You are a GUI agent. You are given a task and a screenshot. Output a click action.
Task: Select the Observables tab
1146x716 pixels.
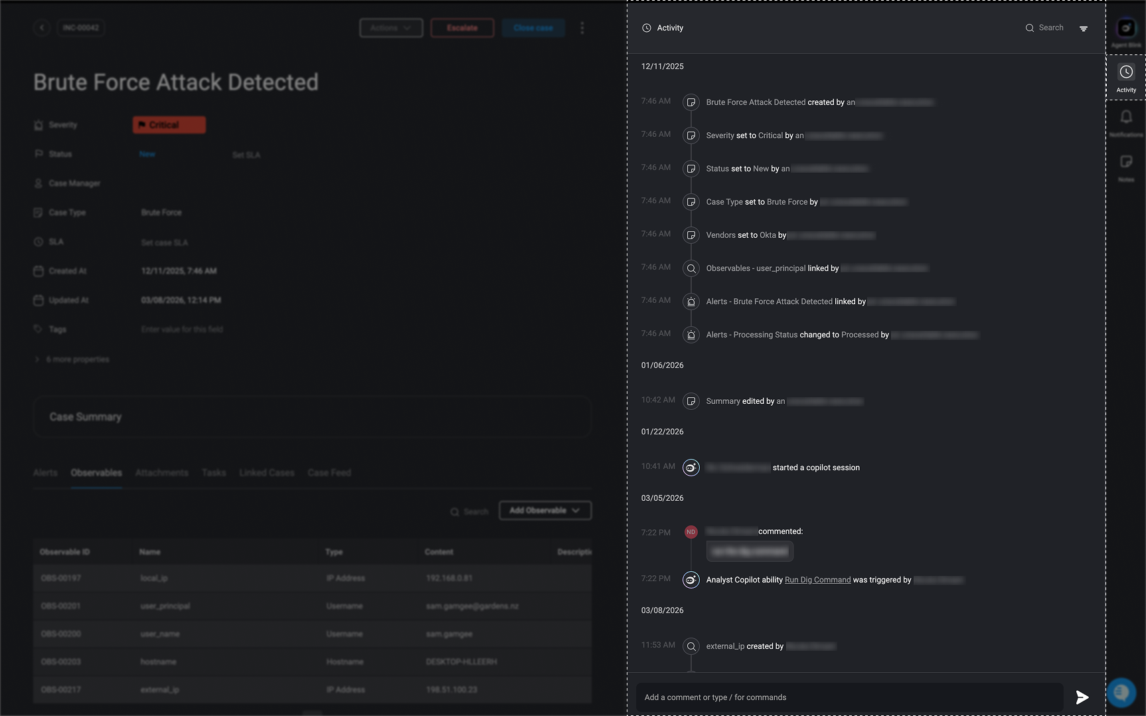click(x=96, y=473)
